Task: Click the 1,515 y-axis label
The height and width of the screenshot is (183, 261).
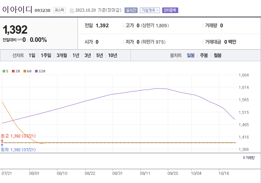Action: 244,112
